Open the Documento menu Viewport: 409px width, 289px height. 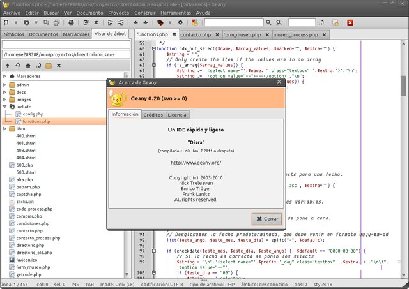click(89, 13)
